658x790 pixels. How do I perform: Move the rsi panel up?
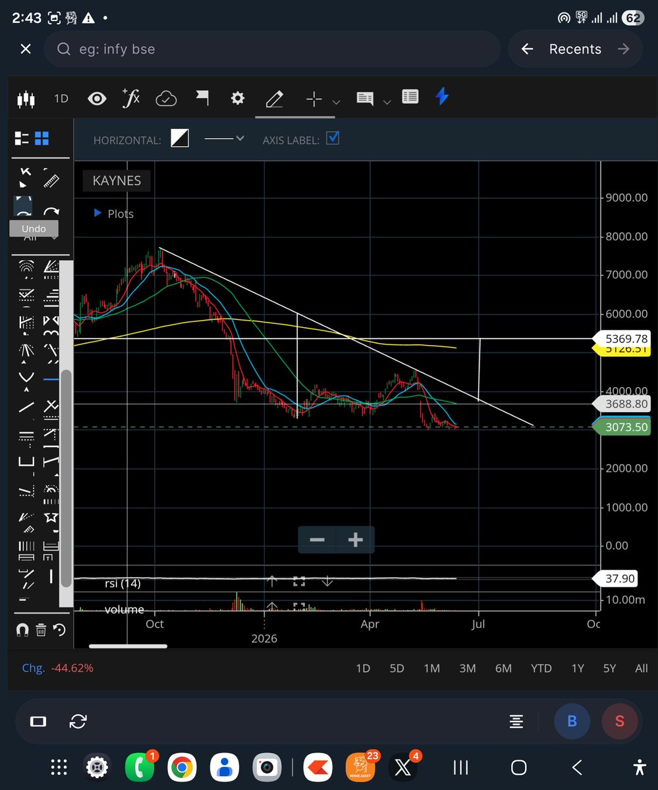click(271, 581)
